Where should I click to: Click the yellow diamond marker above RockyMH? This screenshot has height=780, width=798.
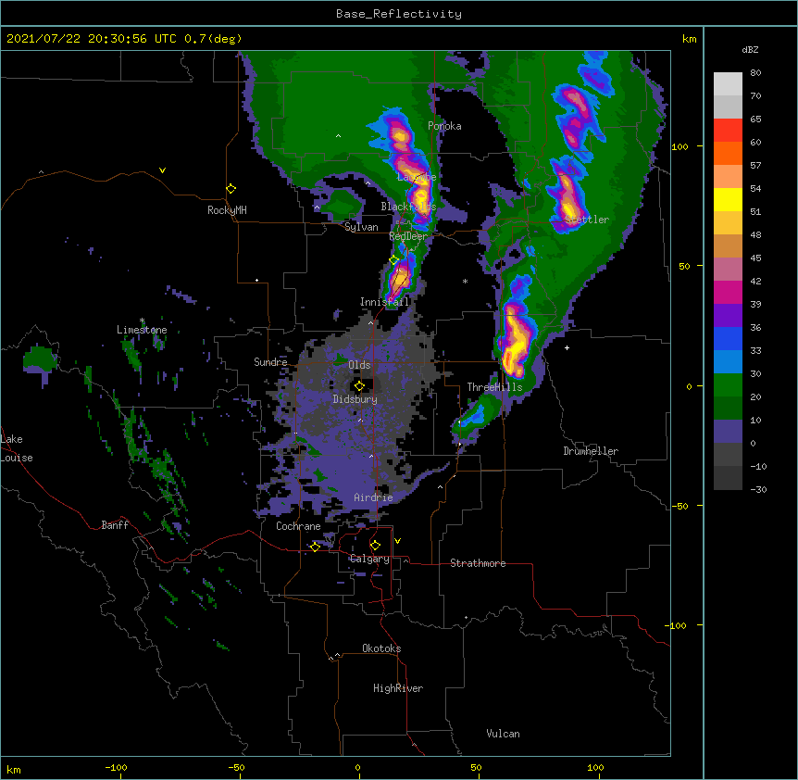(231, 189)
